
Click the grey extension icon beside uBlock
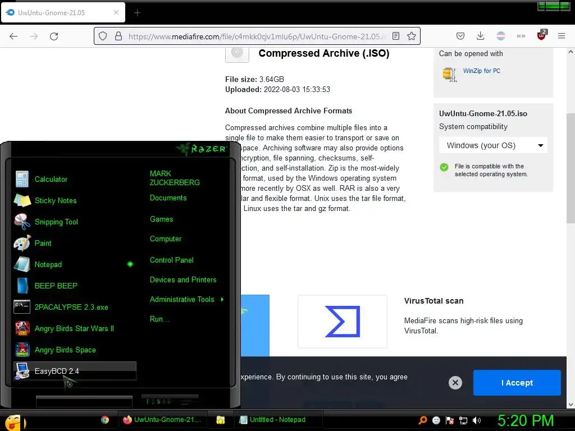point(521,36)
